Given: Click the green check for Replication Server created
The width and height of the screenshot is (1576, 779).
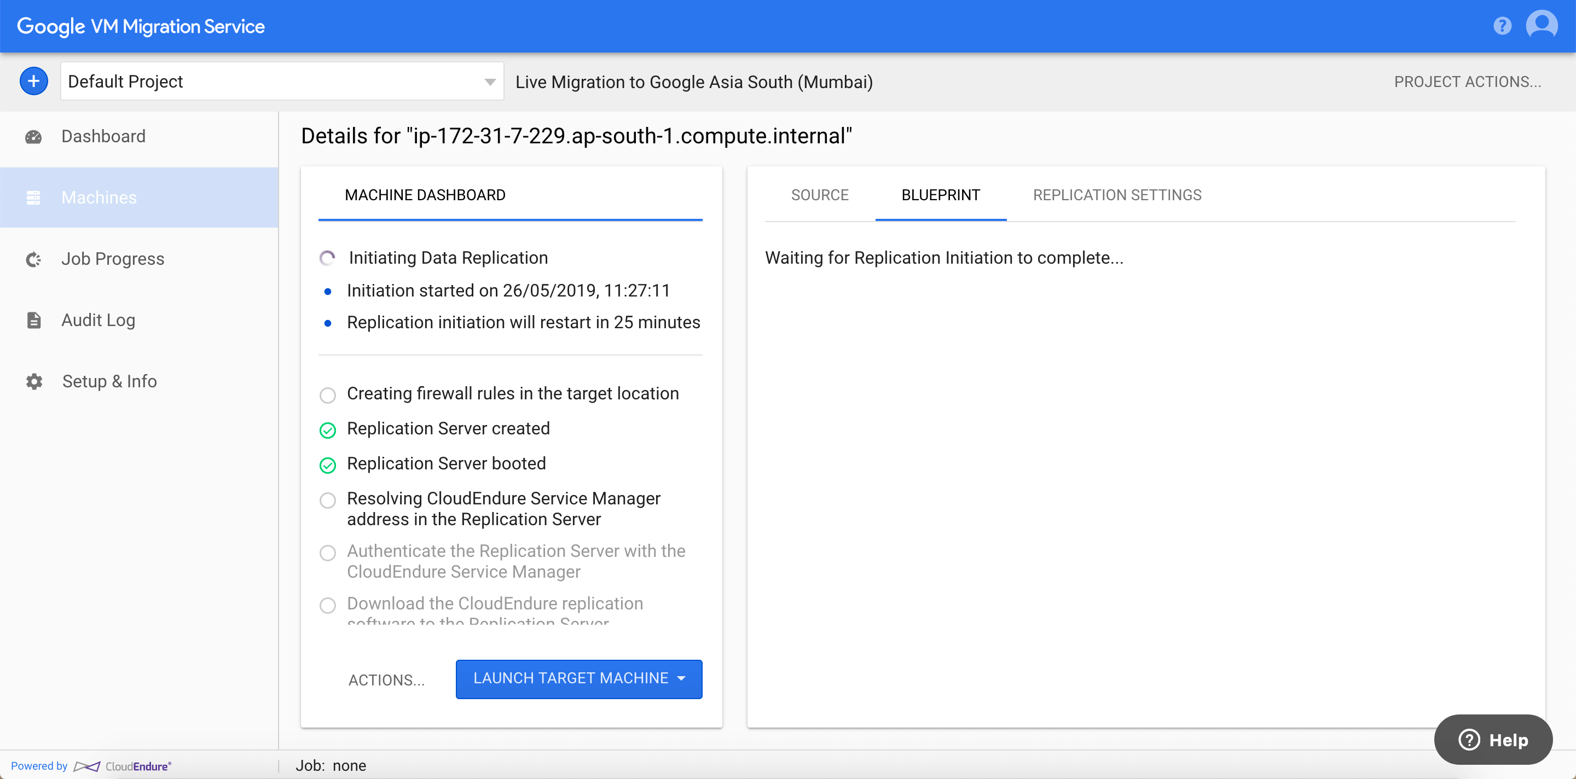Looking at the screenshot, I should coord(328,431).
